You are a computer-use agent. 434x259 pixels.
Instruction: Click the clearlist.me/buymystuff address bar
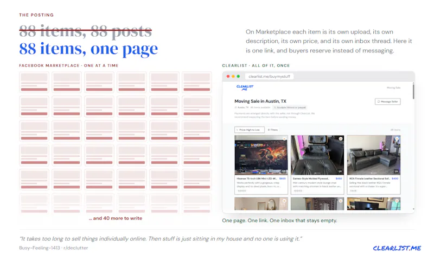(269, 76)
